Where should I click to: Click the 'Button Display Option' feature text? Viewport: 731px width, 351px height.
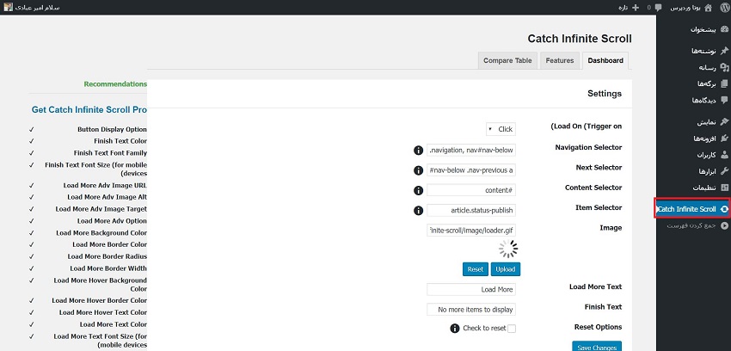tap(112, 130)
